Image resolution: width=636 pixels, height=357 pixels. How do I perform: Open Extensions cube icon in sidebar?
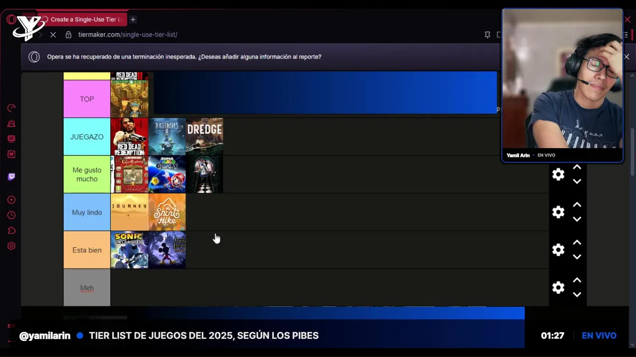point(11,231)
